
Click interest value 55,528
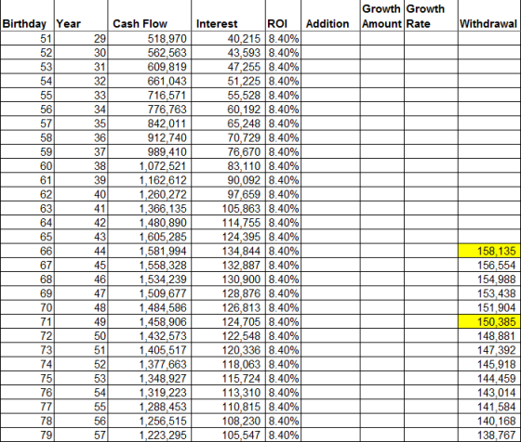pyautogui.click(x=244, y=96)
